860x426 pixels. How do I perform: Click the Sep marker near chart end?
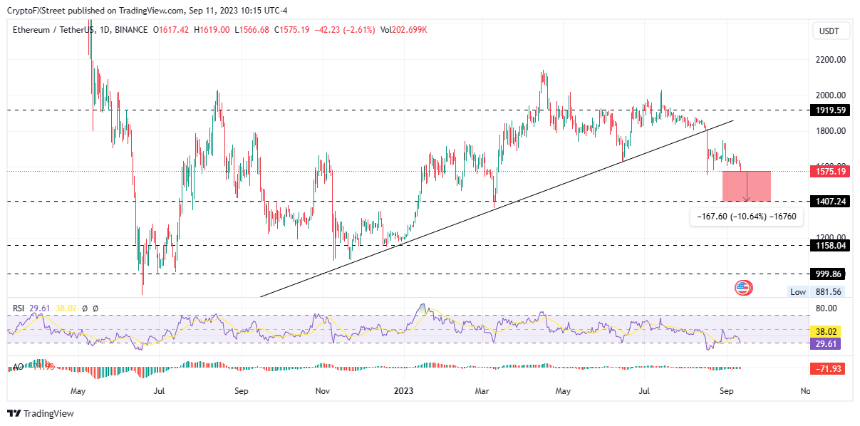(x=727, y=391)
